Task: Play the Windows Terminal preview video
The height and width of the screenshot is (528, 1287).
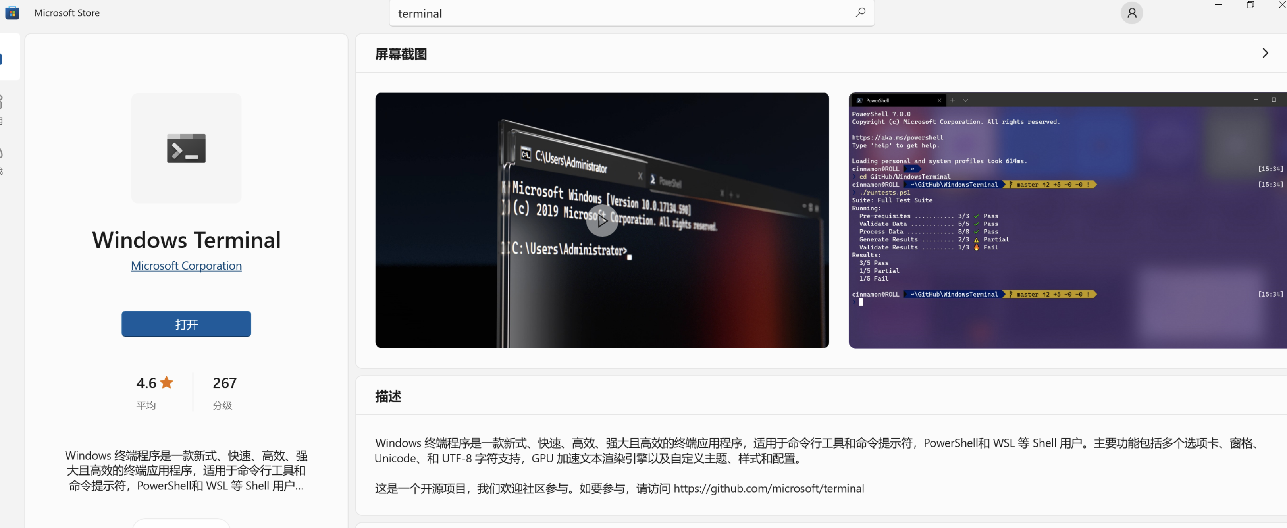Action: pyautogui.click(x=601, y=220)
